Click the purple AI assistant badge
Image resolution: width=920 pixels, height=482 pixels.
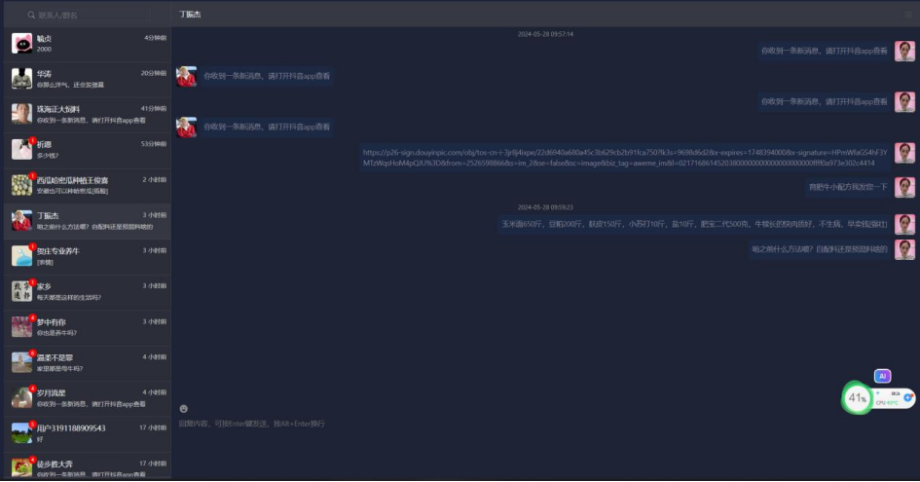(x=882, y=376)
